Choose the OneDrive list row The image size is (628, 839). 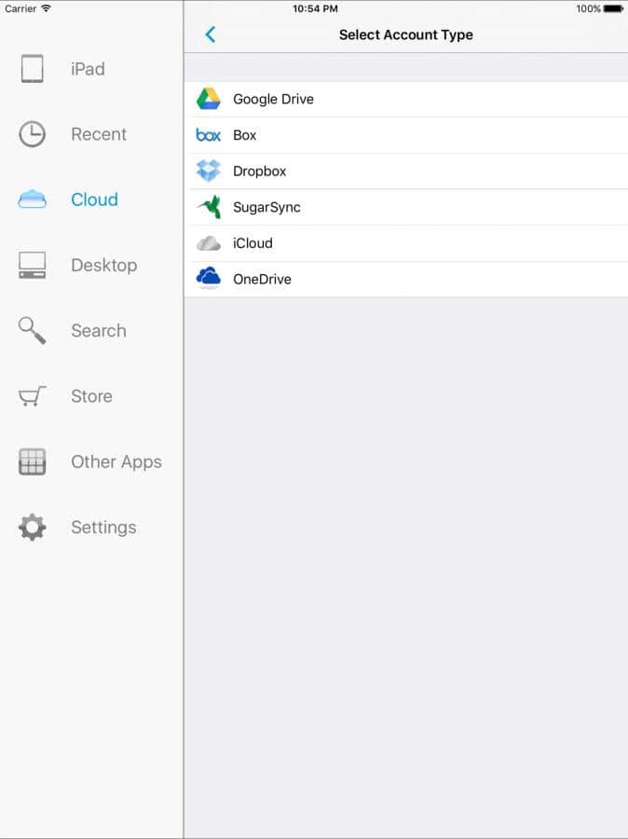(x=262, y=279)
